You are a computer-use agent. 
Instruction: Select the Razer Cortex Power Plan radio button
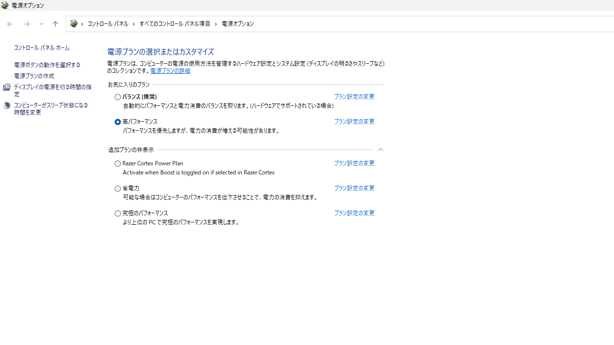click(118, 164)
